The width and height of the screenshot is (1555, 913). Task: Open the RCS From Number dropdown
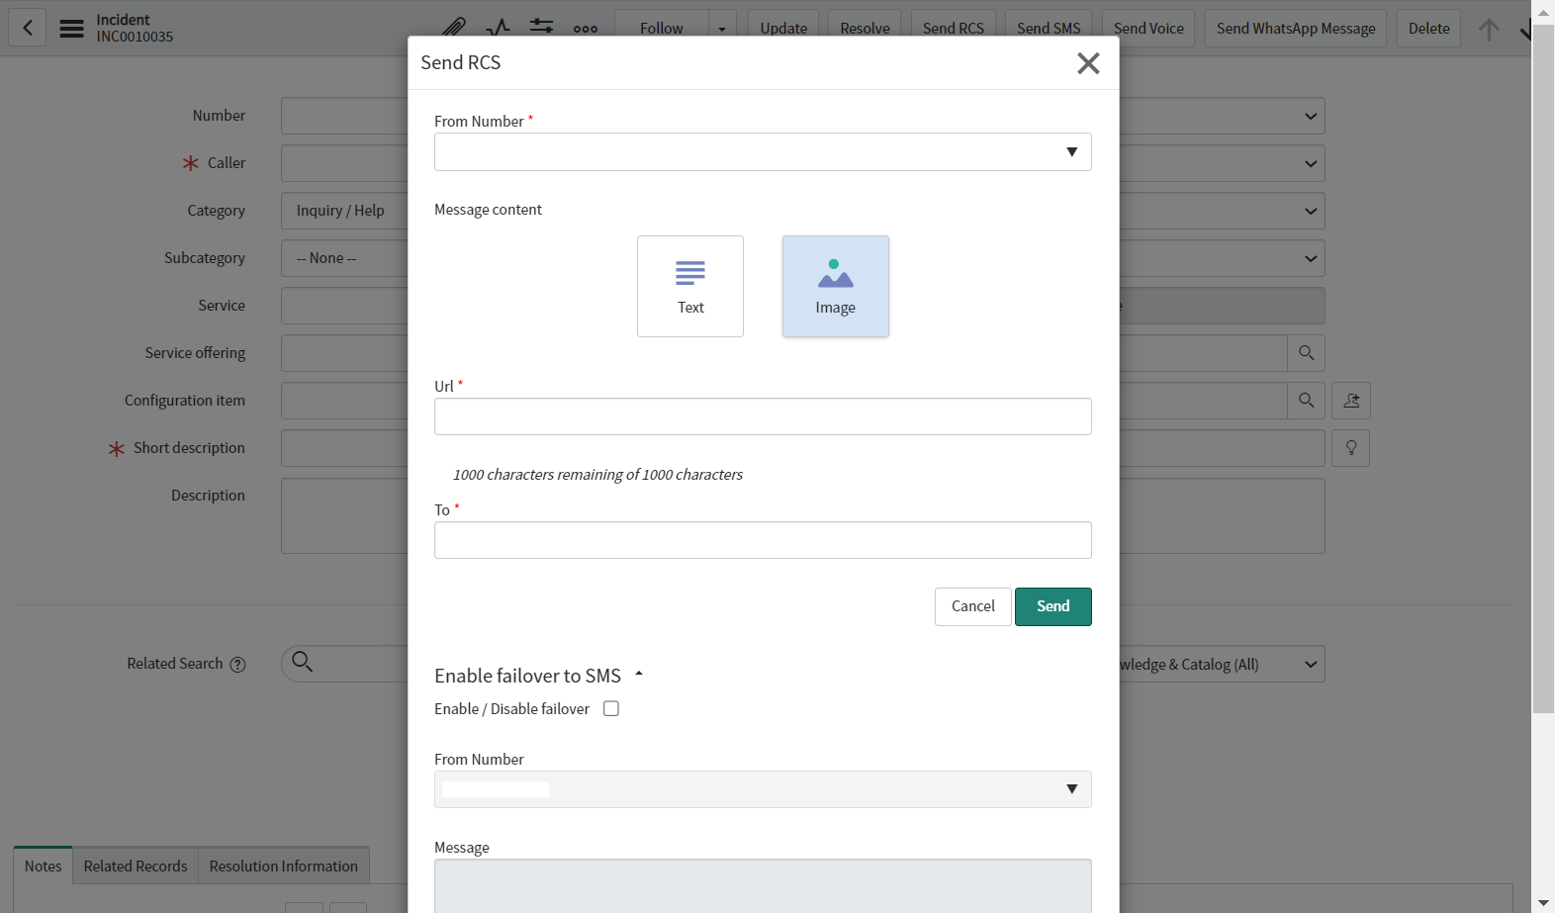coord(762,151)
